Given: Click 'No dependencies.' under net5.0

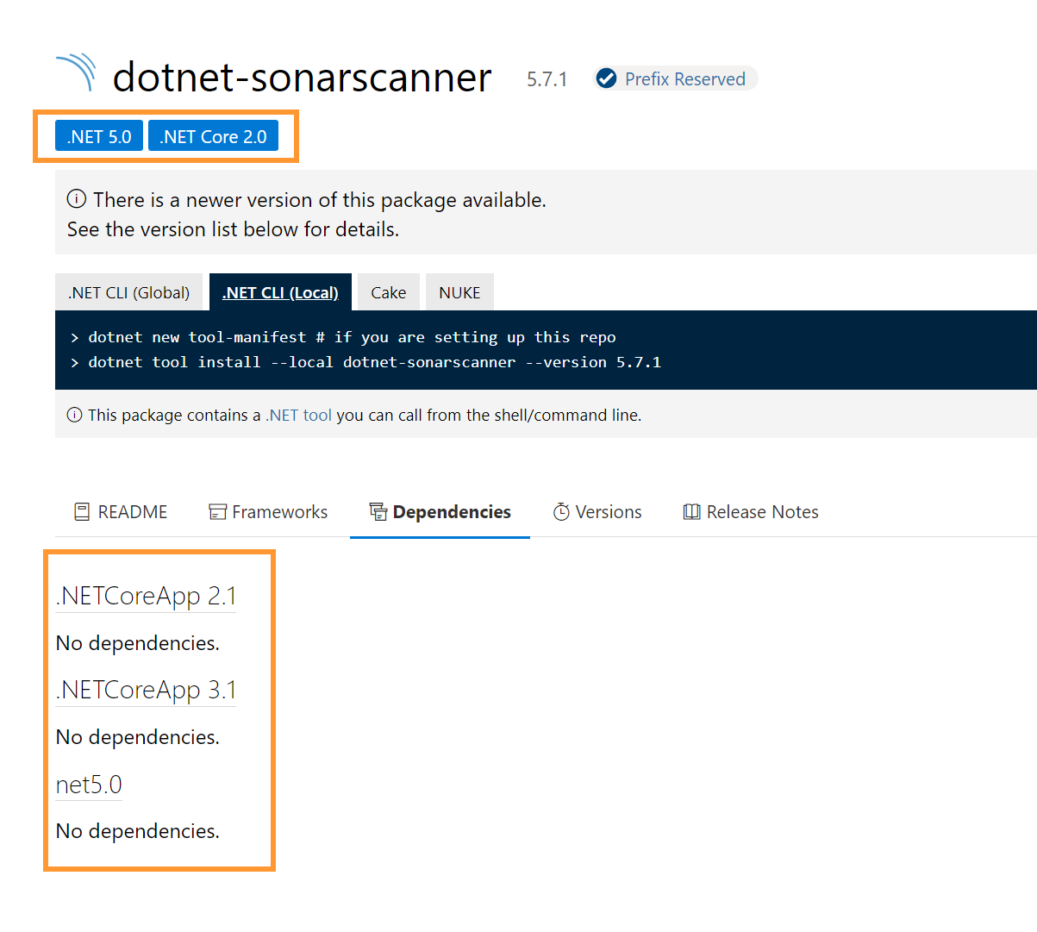Looking at the screenshot, I should pyautogui.click(x=138, y=831).
